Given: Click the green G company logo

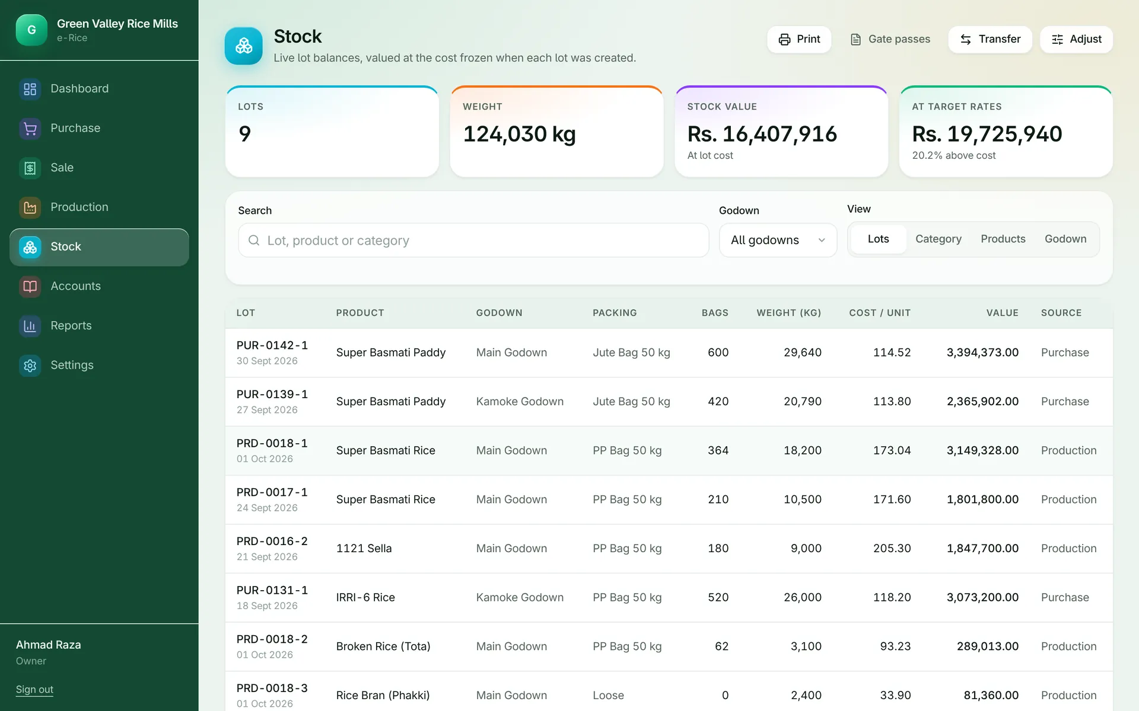Looking at the screenshot, I should [x=31, y=30].
